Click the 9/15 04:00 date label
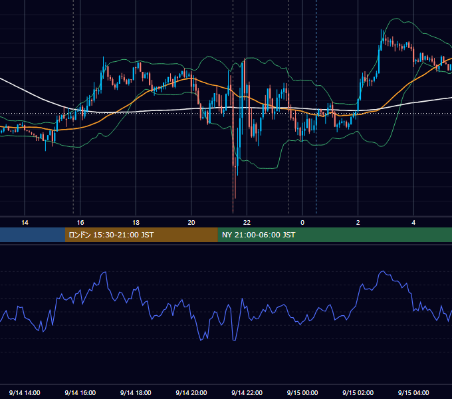The height and width of the screenshot is (399, 452). 413,392
